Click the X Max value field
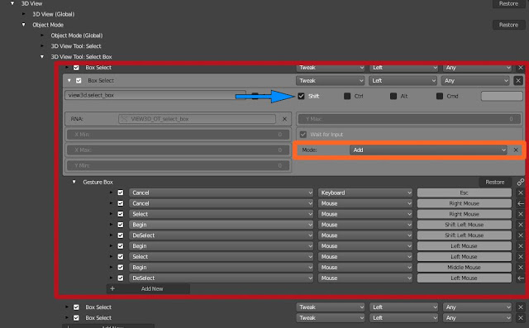The height and width of the screenshot is (328, 529). pyautogui.click(x=178, y=150)
